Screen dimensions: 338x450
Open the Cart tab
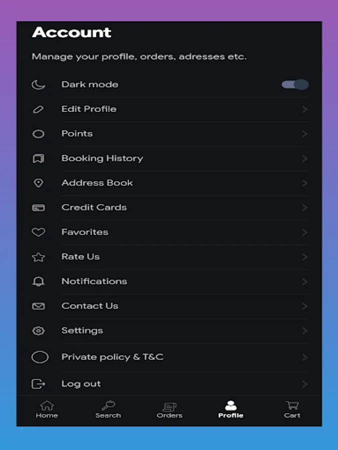tap(292, 409)
